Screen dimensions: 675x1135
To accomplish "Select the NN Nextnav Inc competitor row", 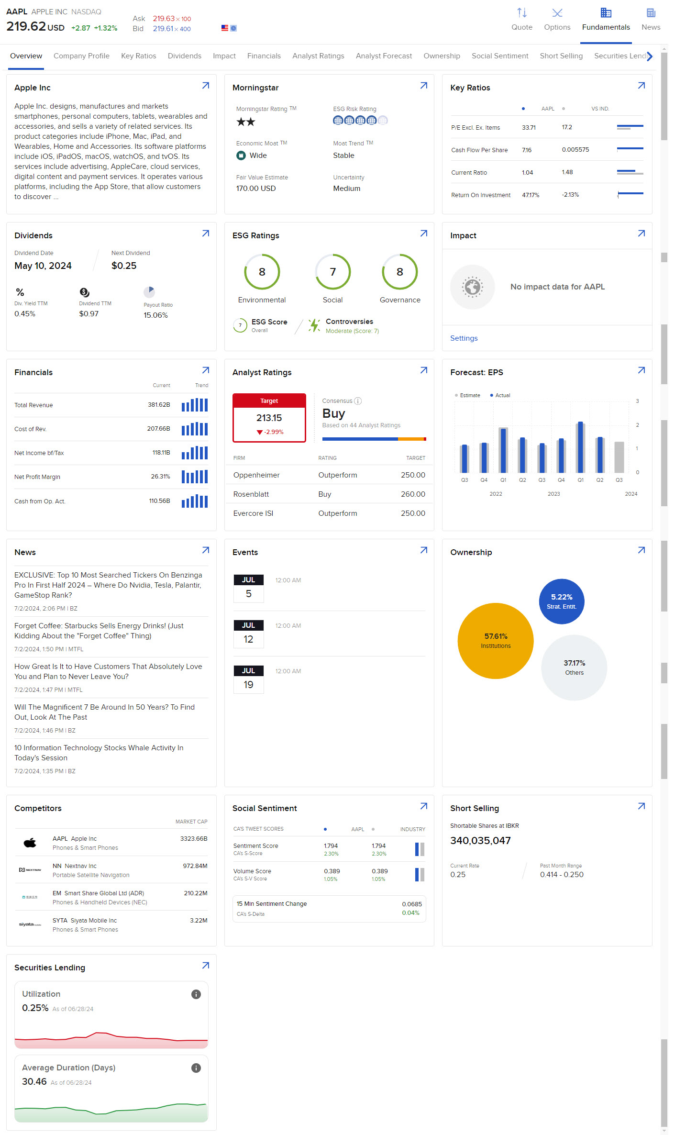I will pyautogui.click(x=111, y=870).
